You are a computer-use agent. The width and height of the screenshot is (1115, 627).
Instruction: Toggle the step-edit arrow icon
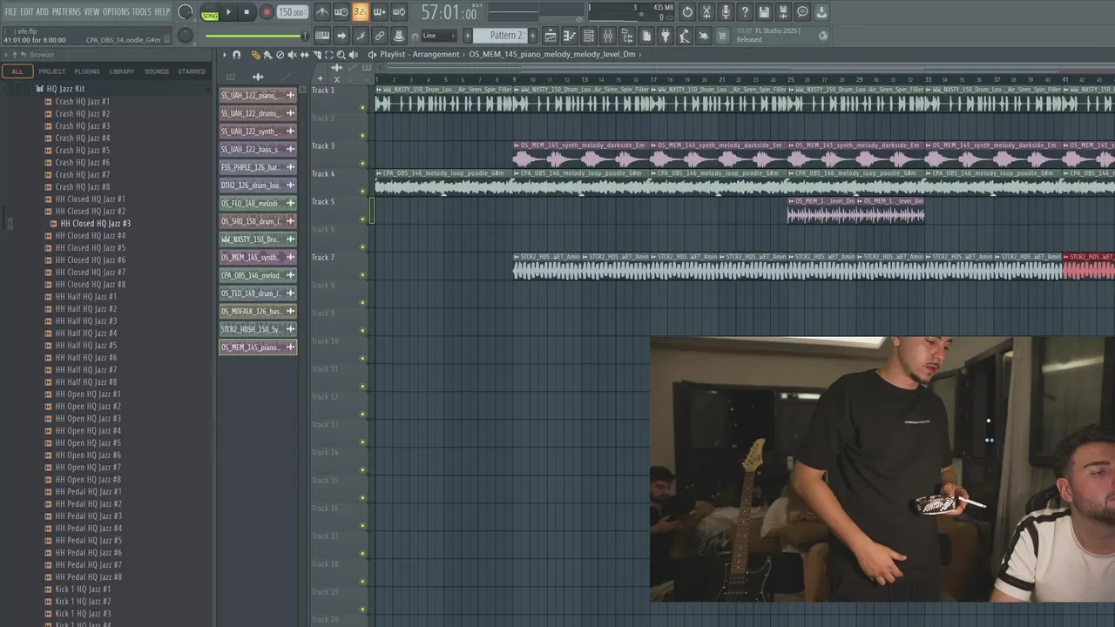341,36
